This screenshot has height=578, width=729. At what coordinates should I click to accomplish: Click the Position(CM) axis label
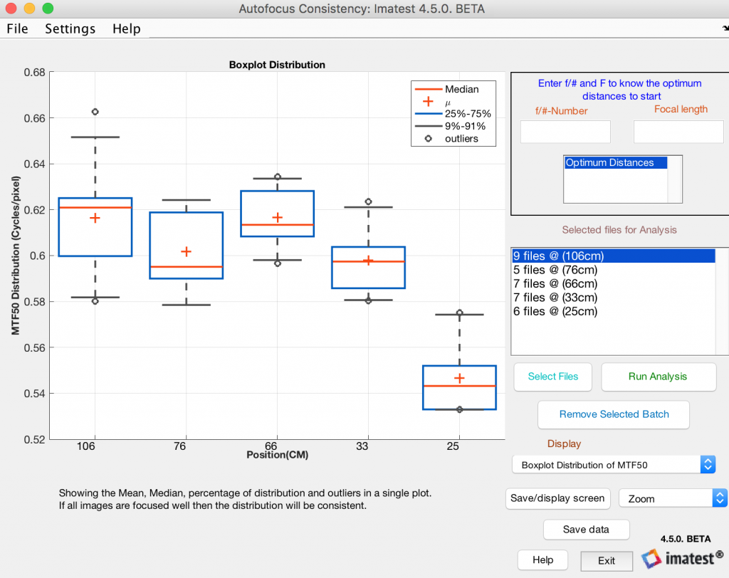coord(278,455)
